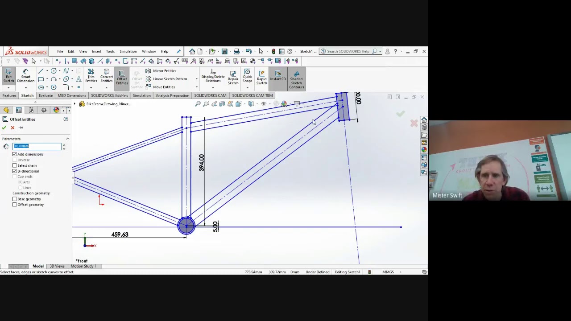Open the Exit Sketch dropdown arrow

coord(8,87)
